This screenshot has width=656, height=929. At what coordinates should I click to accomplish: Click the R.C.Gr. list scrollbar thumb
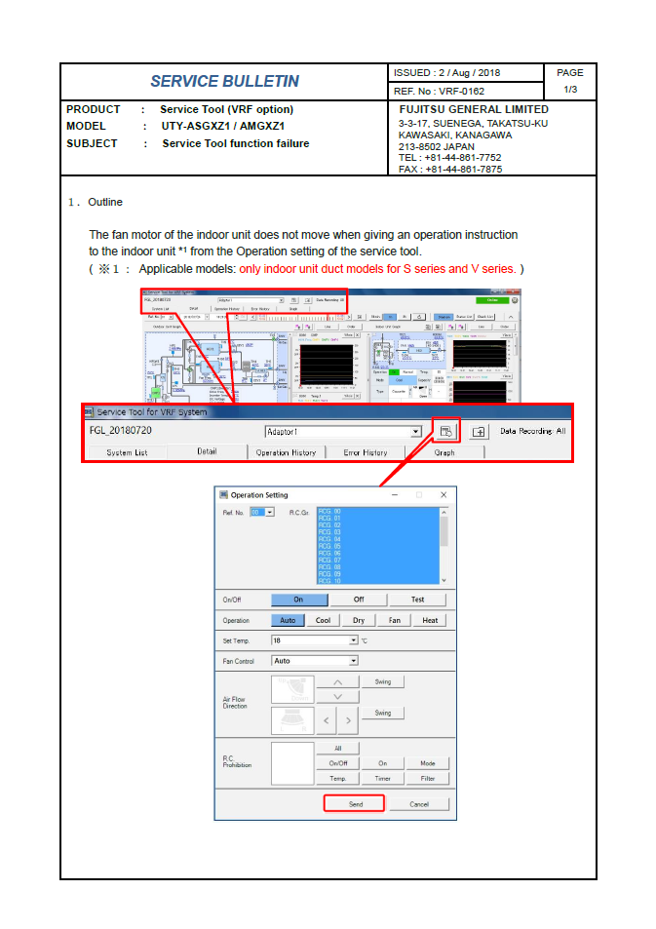444,531
